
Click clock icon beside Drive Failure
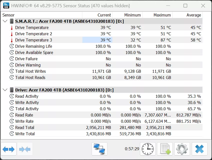coord(12,58)
